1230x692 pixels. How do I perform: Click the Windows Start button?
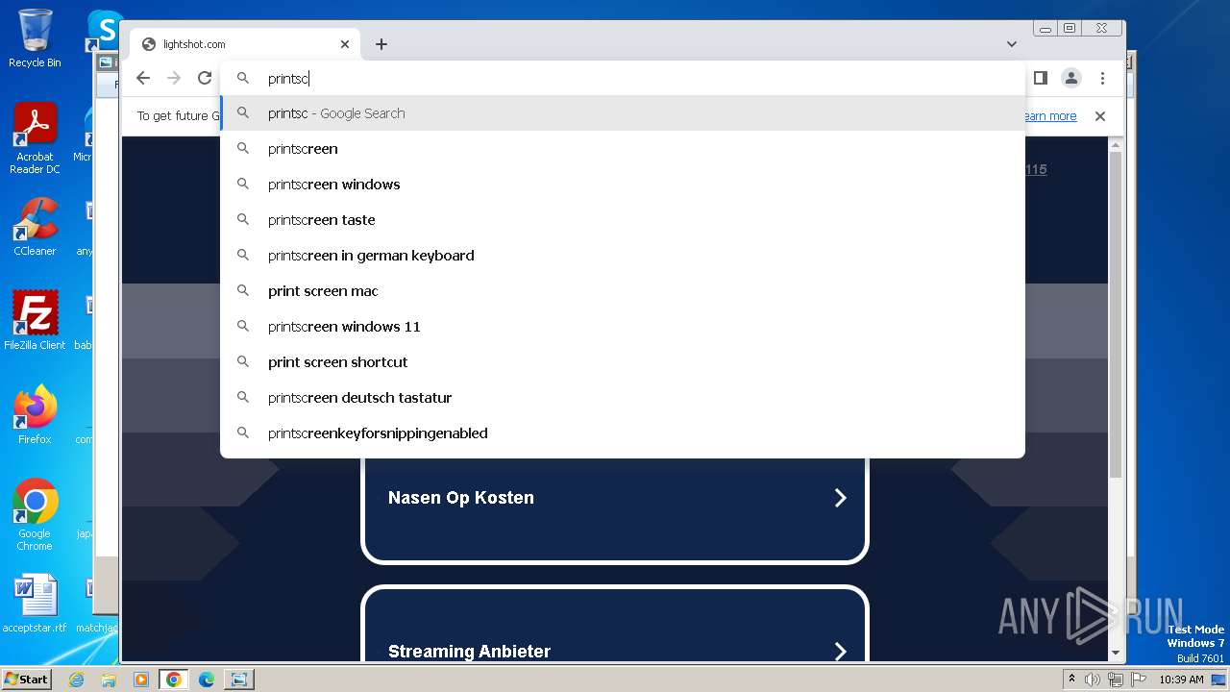tap(26, 679)
